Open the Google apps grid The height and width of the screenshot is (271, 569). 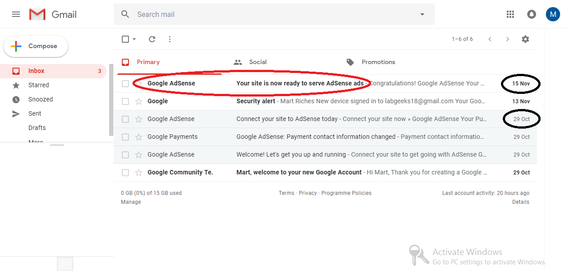[x=510, y=14]
